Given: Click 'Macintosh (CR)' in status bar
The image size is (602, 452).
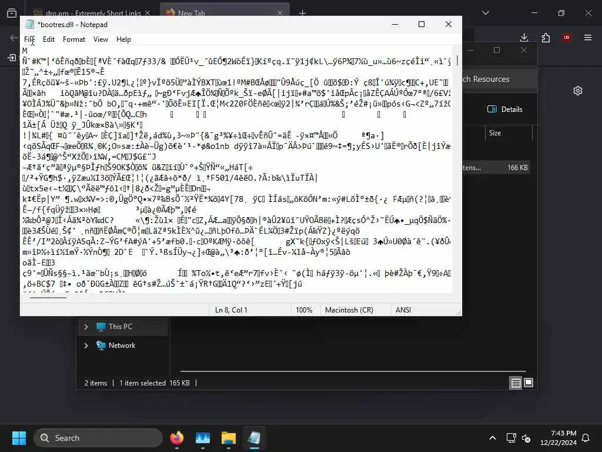Looking at the screenshot, I should coord(349,310).
